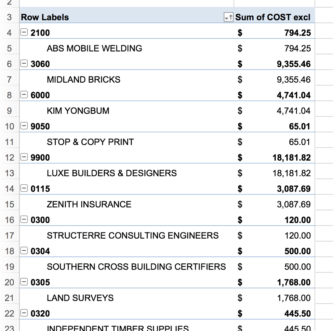Image resolution: width=333 pixels, height=331 pixels.
Task: Select the 0115 group label
Action: pos(40,189)
